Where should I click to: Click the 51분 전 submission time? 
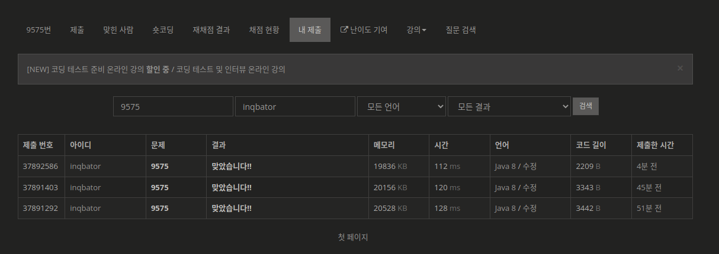649,209
